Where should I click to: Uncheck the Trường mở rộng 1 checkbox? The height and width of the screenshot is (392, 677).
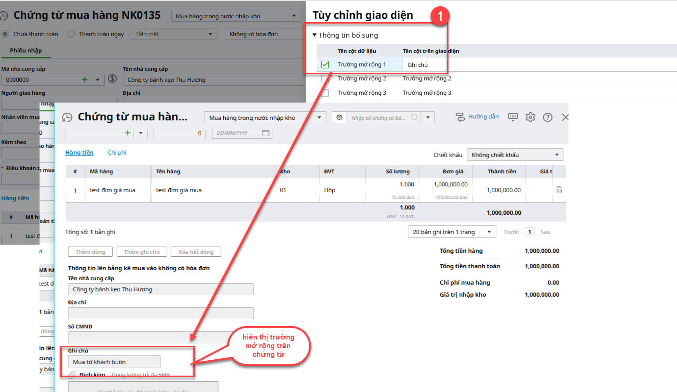coord(325,65)
